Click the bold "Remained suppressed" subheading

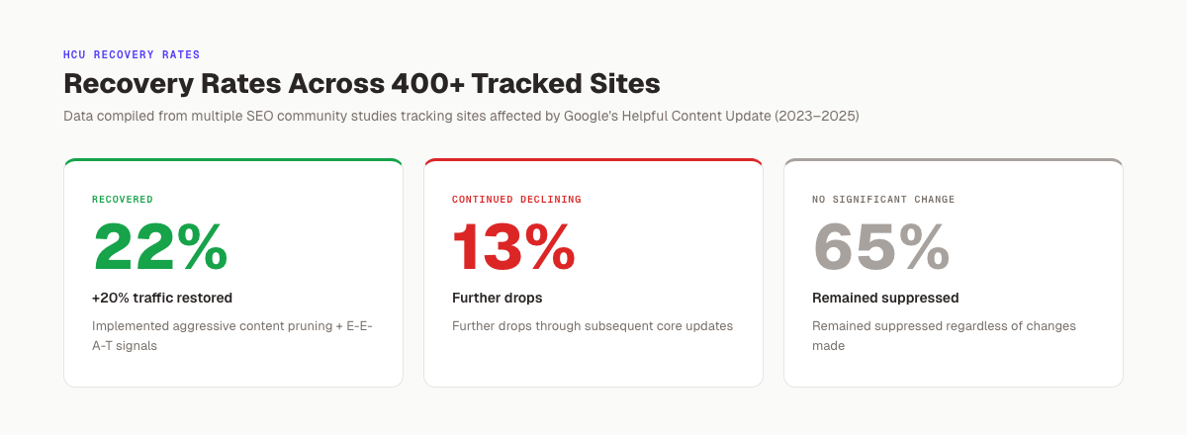[885, 298]
